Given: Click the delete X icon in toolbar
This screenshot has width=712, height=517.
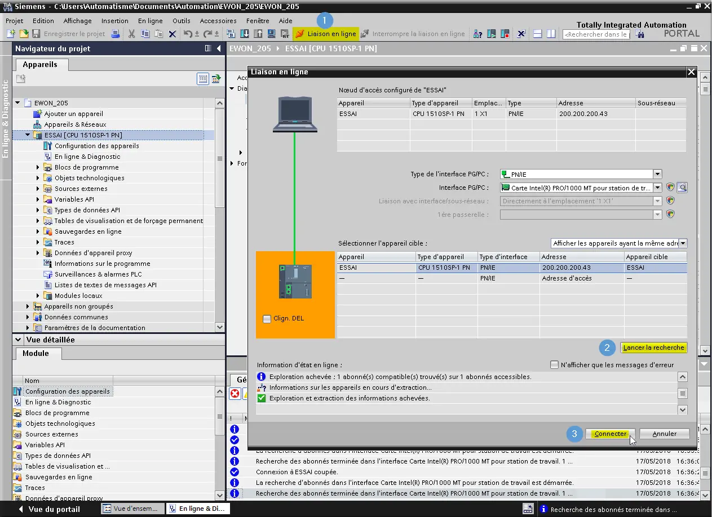Looking at the screenshot, I should [x=173, y=34].
